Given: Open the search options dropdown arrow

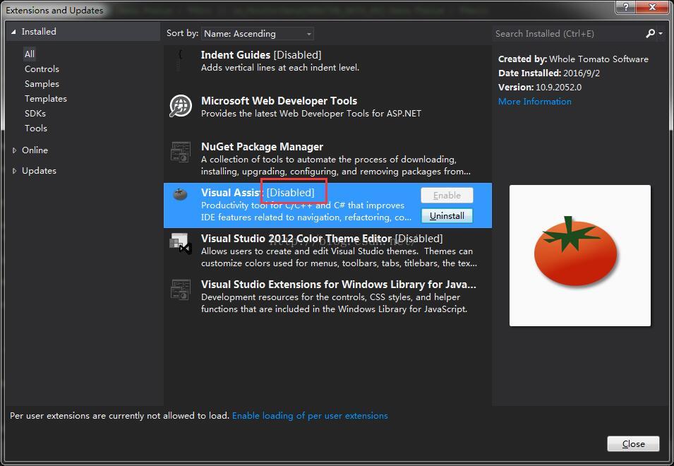Looking at the screenshot, I should click(661, 33).
